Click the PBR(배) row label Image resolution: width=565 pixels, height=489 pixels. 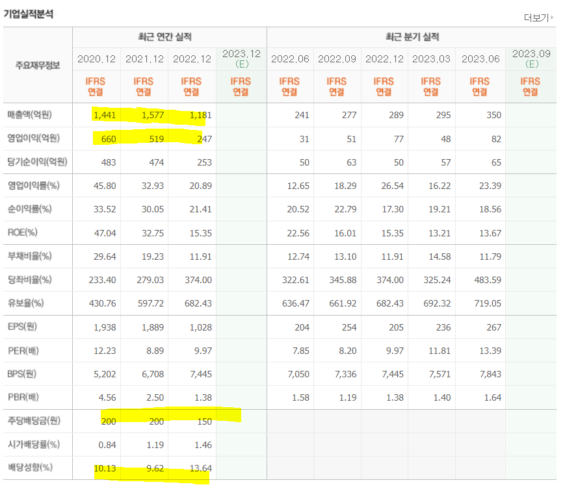[23, 397]
